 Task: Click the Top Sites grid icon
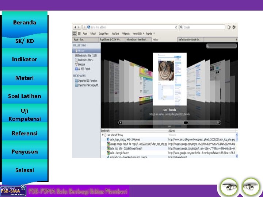click(79, 34)
